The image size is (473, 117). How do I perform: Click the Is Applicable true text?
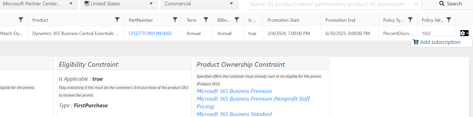tap(81, 79)
